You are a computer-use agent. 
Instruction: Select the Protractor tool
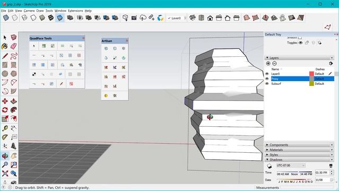5,137
